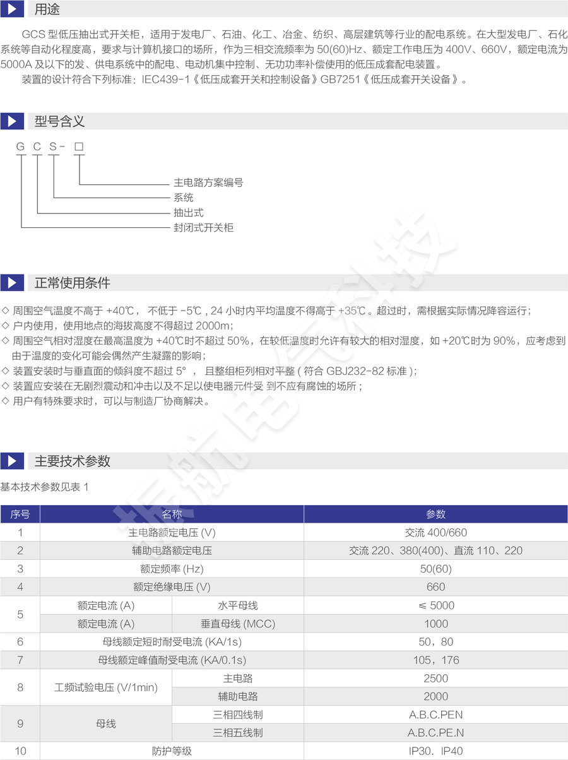568x760 pixels.
Task: Click the diamond bullet before 装置安装时与垂直面的倾斜度
Action: (x=6, y=371)
